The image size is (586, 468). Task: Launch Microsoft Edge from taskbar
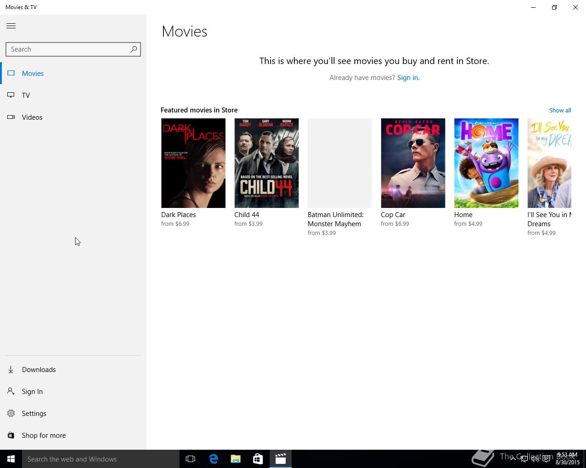(x=213, y=459)
